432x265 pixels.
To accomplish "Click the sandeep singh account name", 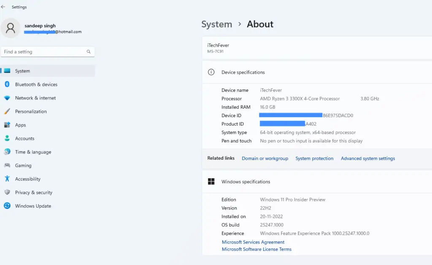I will pos(40,26).
